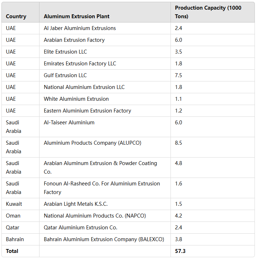Screen dimensions: 257x259
Task: Select Gulf Extrusion LLC plant name
Action: (x=65, y=75)
